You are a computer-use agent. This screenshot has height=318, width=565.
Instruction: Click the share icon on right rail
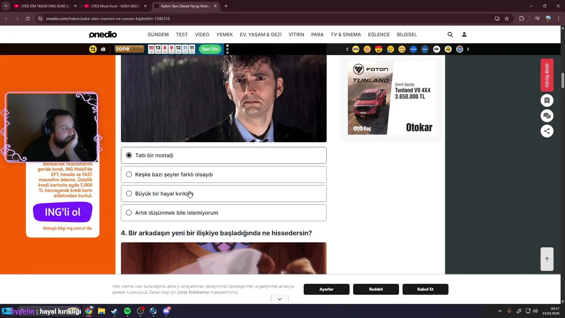pyautogui.click(x=547, y=131)
